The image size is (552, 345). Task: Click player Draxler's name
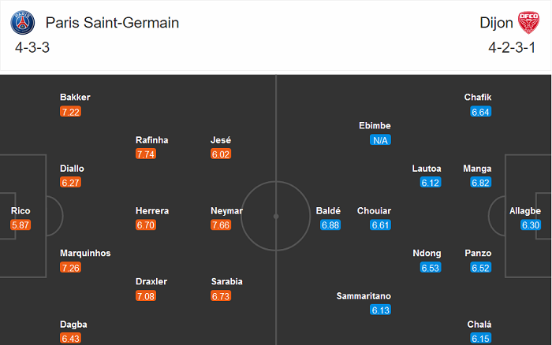pos(151,281)
